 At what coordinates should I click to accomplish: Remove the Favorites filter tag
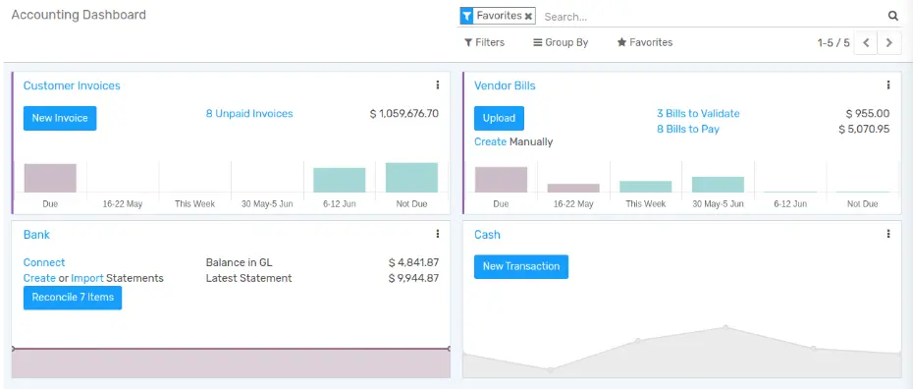click(x=528, y=17)
